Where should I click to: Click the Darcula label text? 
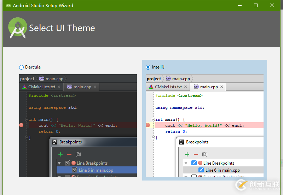(x=33, y=67)
